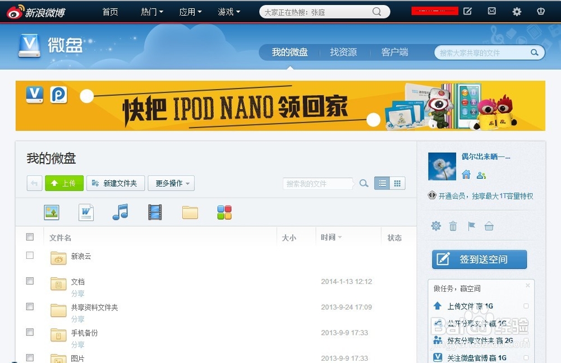The height and width of the screenshot is (363, 561).
Task: Check the 文档 row checkbox
Action: pos(30,281)
